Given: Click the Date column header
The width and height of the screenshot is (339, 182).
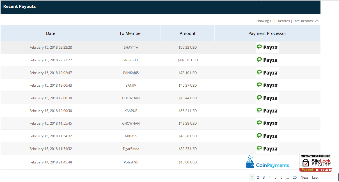Looking at the screenshot, I should coord(51,33).
